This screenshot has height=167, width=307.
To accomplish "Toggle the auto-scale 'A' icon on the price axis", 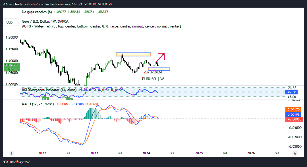I will [x=295, y=153].
